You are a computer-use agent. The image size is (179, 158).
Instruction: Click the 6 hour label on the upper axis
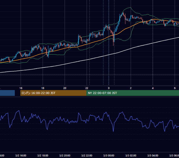175,88
